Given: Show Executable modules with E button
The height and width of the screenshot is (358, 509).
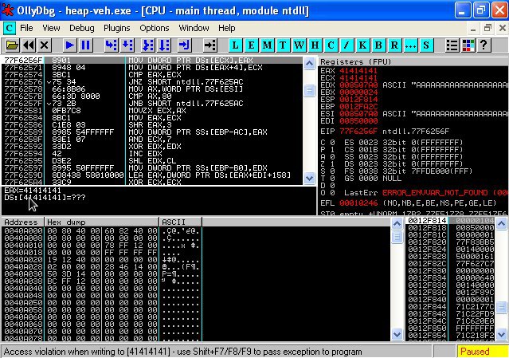Looking at the screenshot, I should [x=251, y=45].
